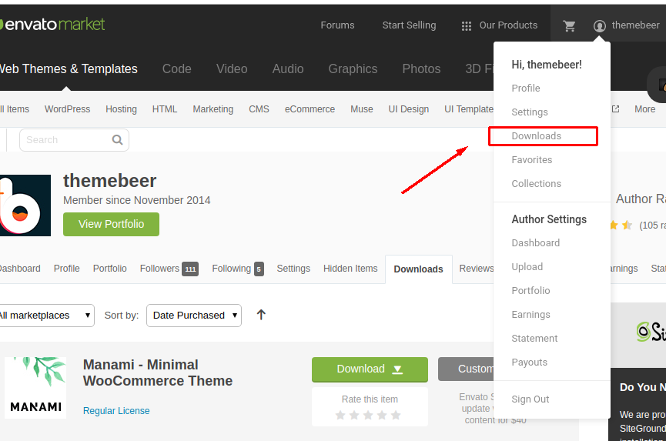
Task: Switch to the profile Downloads tab
Action: (418, 269)
